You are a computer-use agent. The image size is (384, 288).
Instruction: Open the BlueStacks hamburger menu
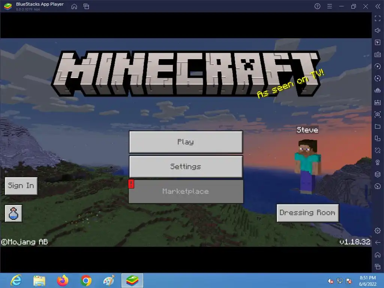point(330,6)
